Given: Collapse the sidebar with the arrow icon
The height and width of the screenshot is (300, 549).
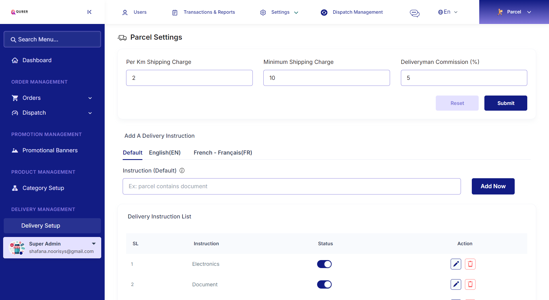Looking at the screenshot, I should click(x=89, y=12).
